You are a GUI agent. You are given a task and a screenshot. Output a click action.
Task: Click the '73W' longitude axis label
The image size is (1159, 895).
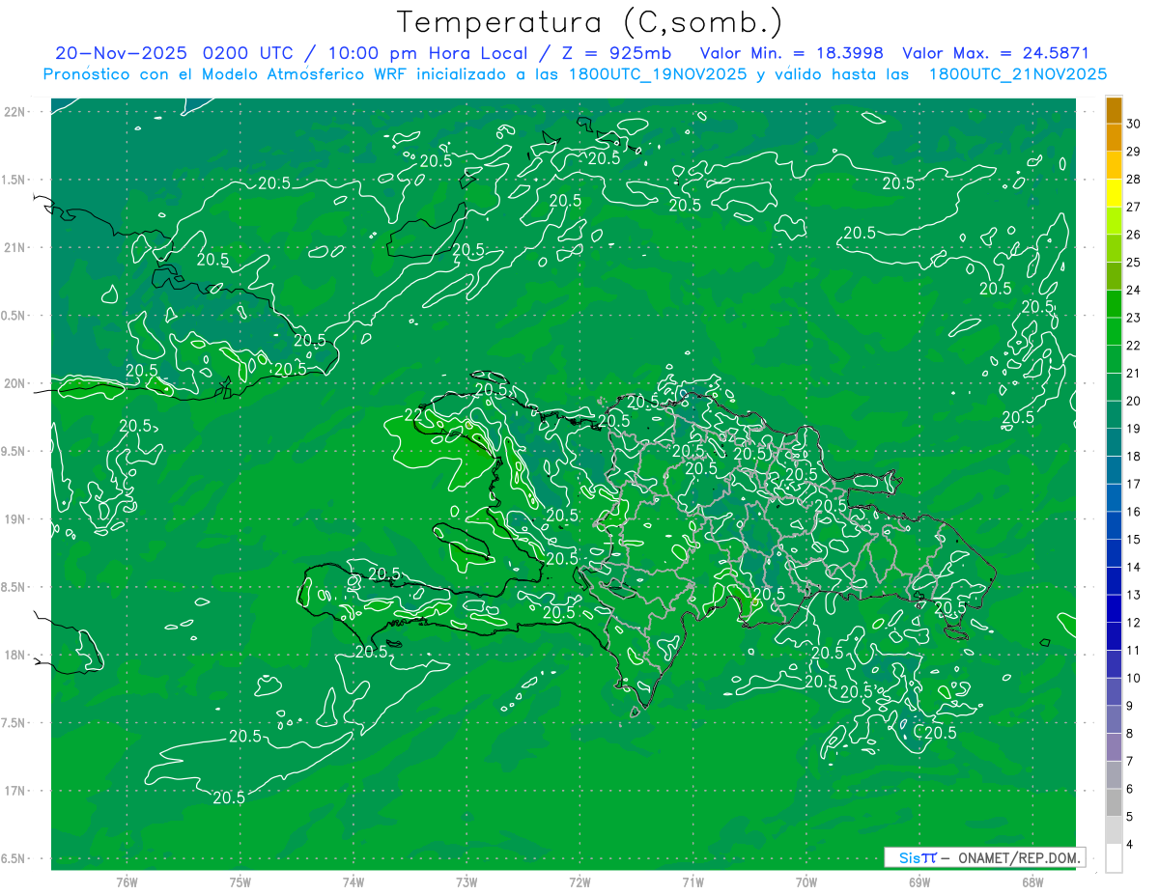pyautogui.click(x=466, y=881)
